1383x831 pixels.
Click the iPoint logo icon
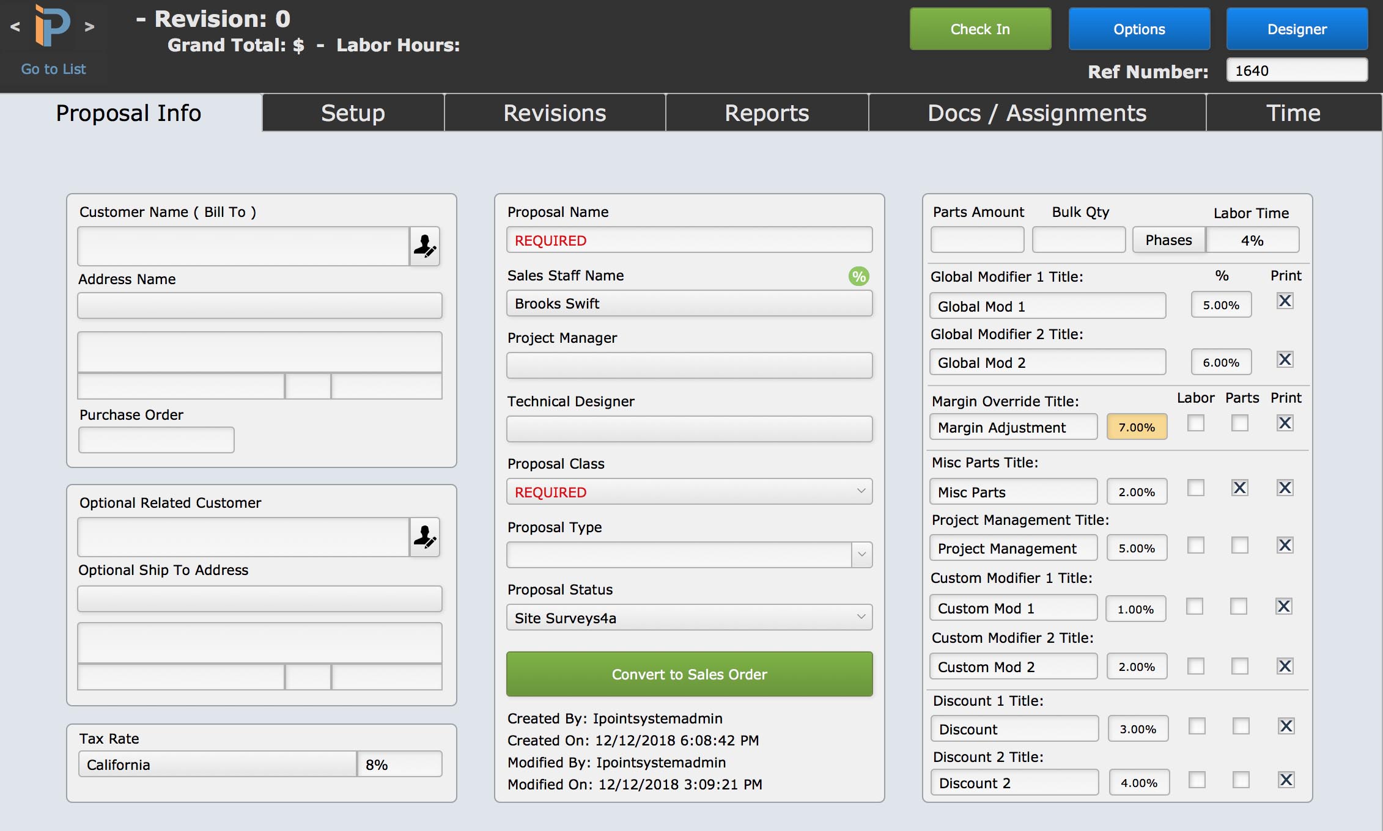click(52, 26)
